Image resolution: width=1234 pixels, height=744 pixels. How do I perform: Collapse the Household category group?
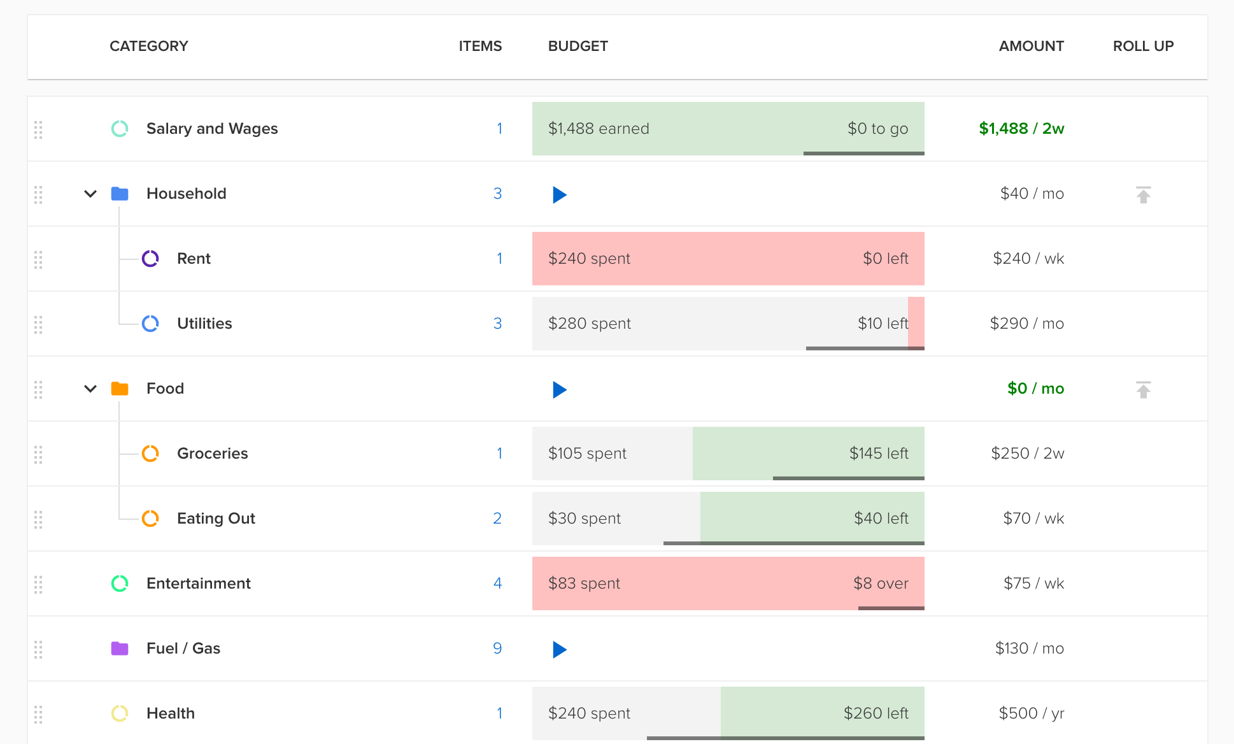click(90, 194)
